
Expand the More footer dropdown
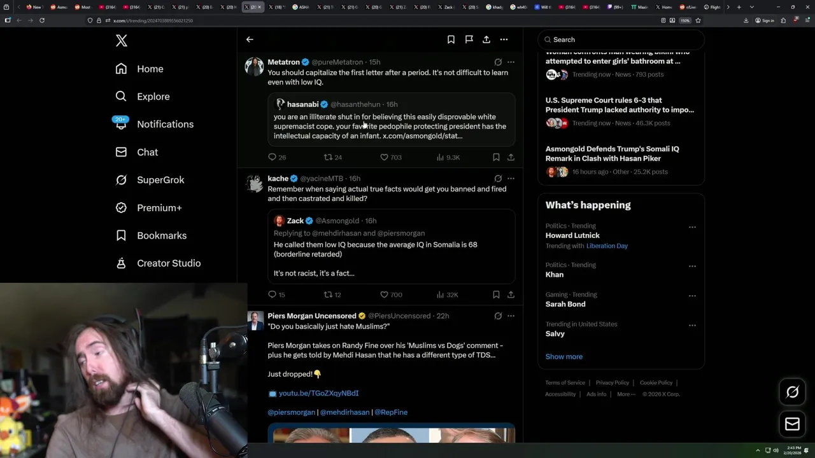(626, 394)
